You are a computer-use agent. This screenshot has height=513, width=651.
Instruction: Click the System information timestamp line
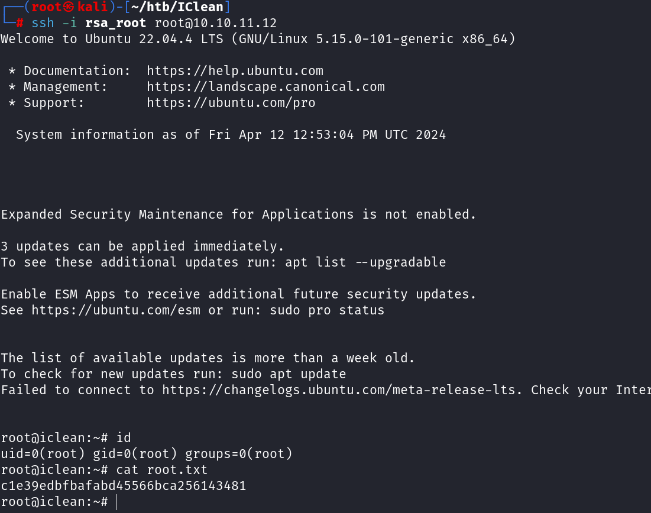pos(231,135)
